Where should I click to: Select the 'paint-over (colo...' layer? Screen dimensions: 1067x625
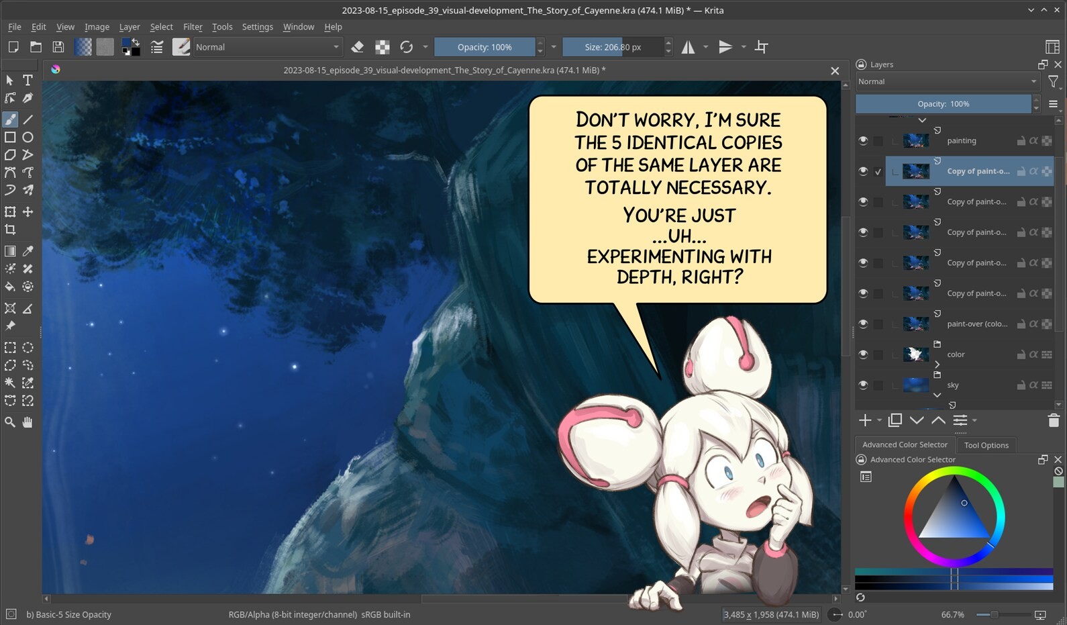click(976, 324)
